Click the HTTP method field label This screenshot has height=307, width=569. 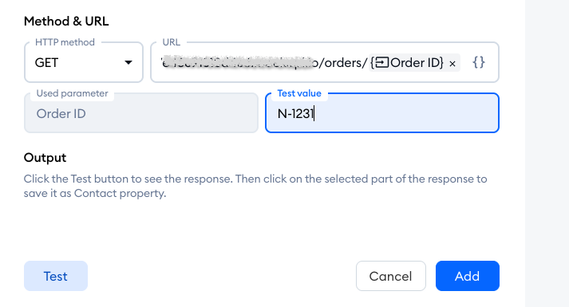65,42
